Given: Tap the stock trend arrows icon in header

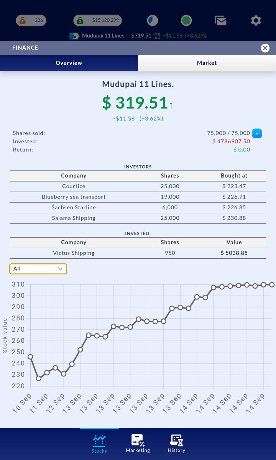Looking at the screenshot, I should click(157, 36).
